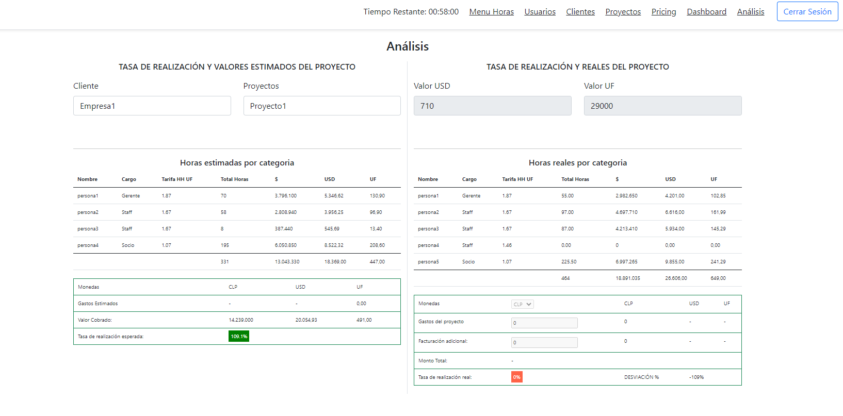
Task: Click real-table value 4.697.710
Action: click(626, 212)
